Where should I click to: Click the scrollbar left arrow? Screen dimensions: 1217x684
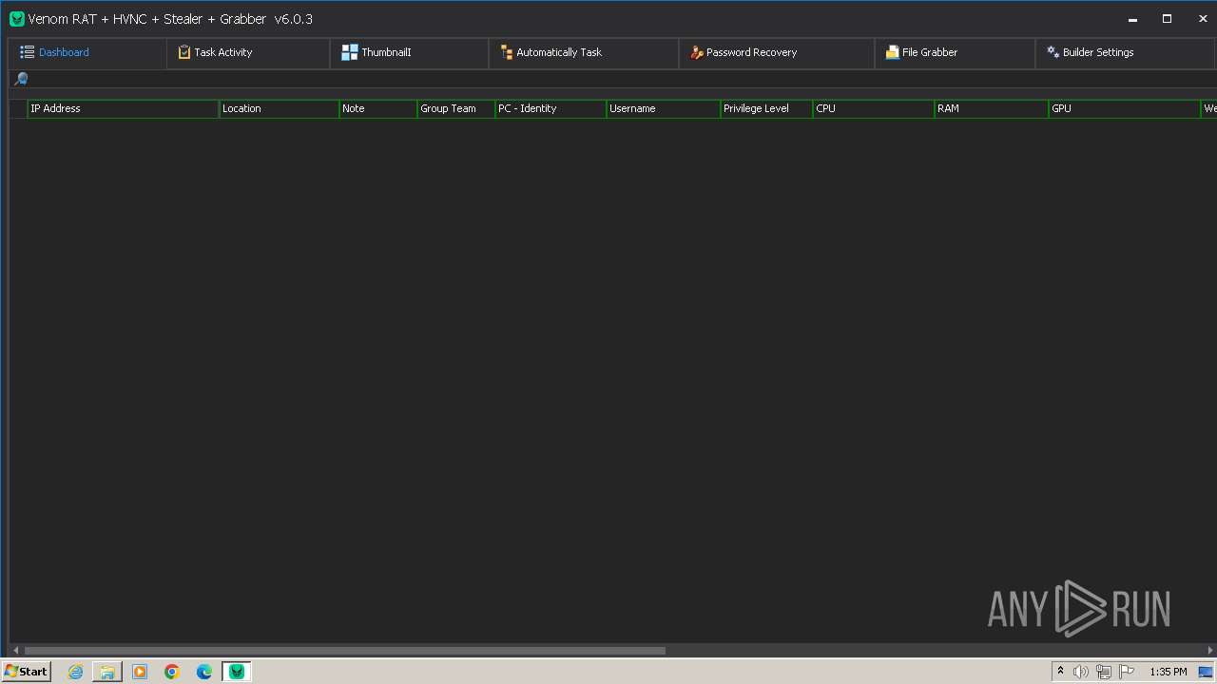15,651
